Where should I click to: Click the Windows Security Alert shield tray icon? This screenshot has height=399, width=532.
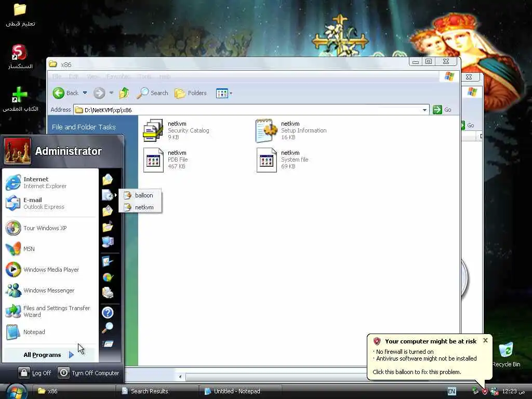[x=485, y=391]
